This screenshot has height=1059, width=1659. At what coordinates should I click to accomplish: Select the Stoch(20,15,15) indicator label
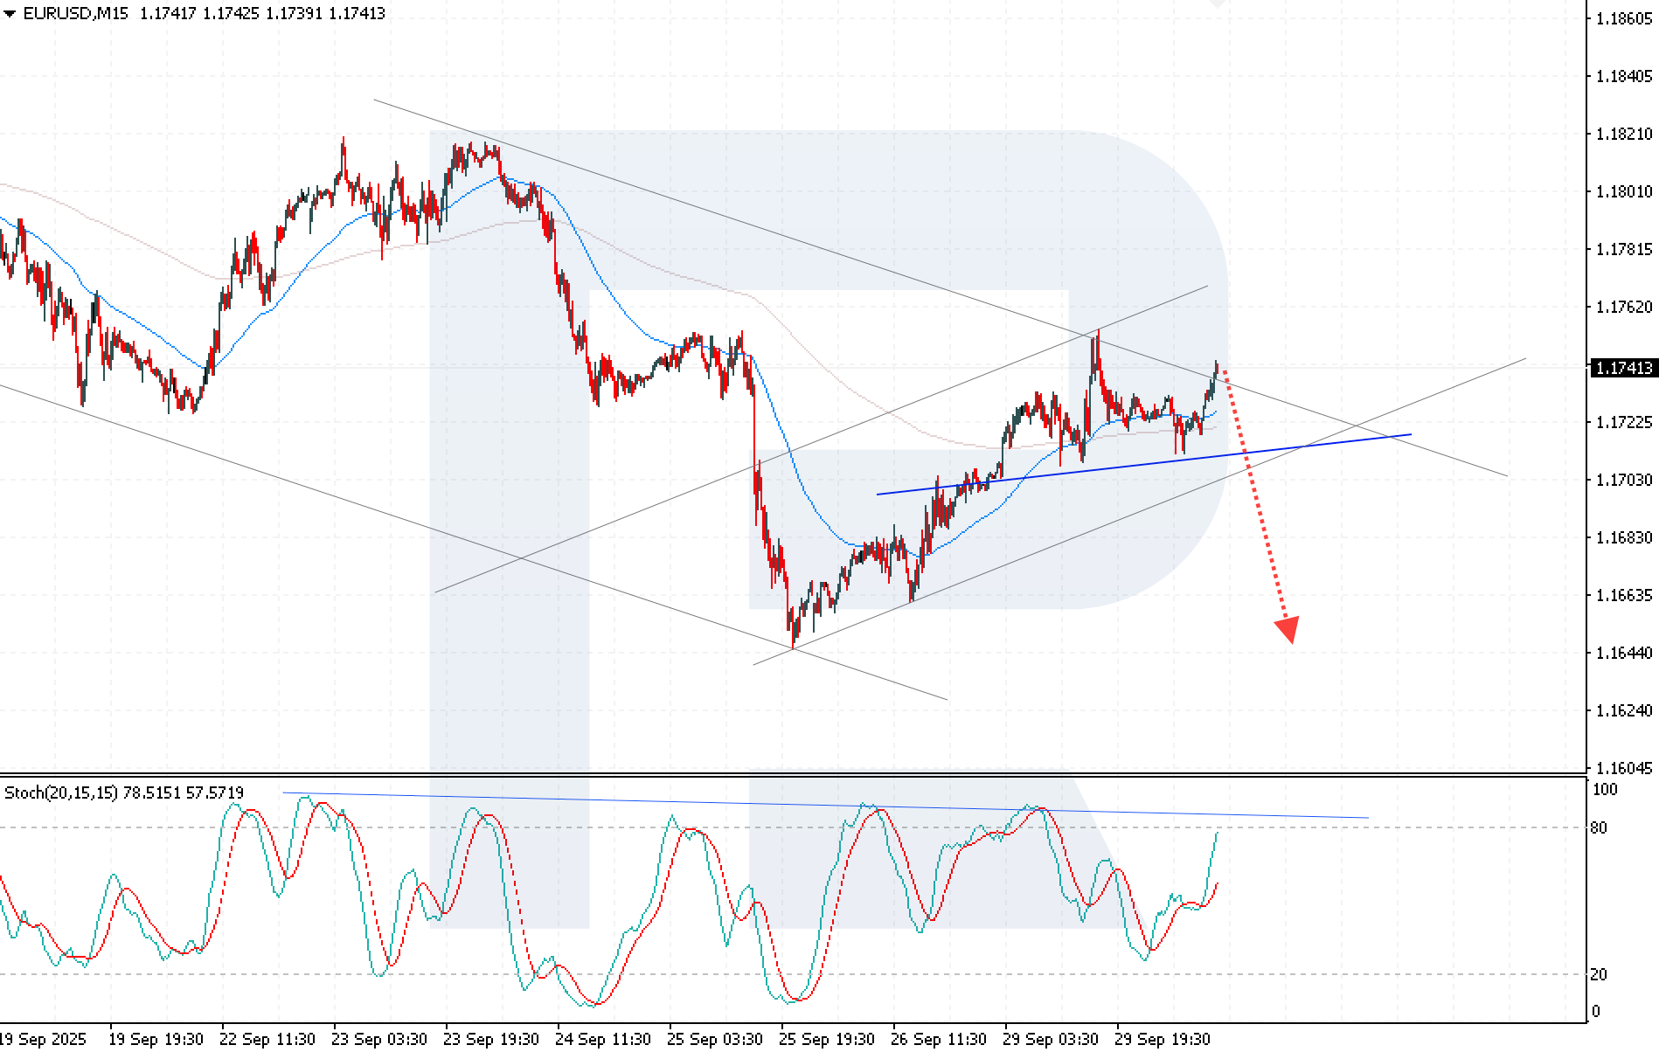pos(61,793)
